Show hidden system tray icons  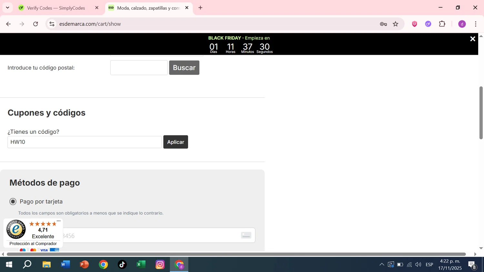pyautogui.click(x=382, y=265)
